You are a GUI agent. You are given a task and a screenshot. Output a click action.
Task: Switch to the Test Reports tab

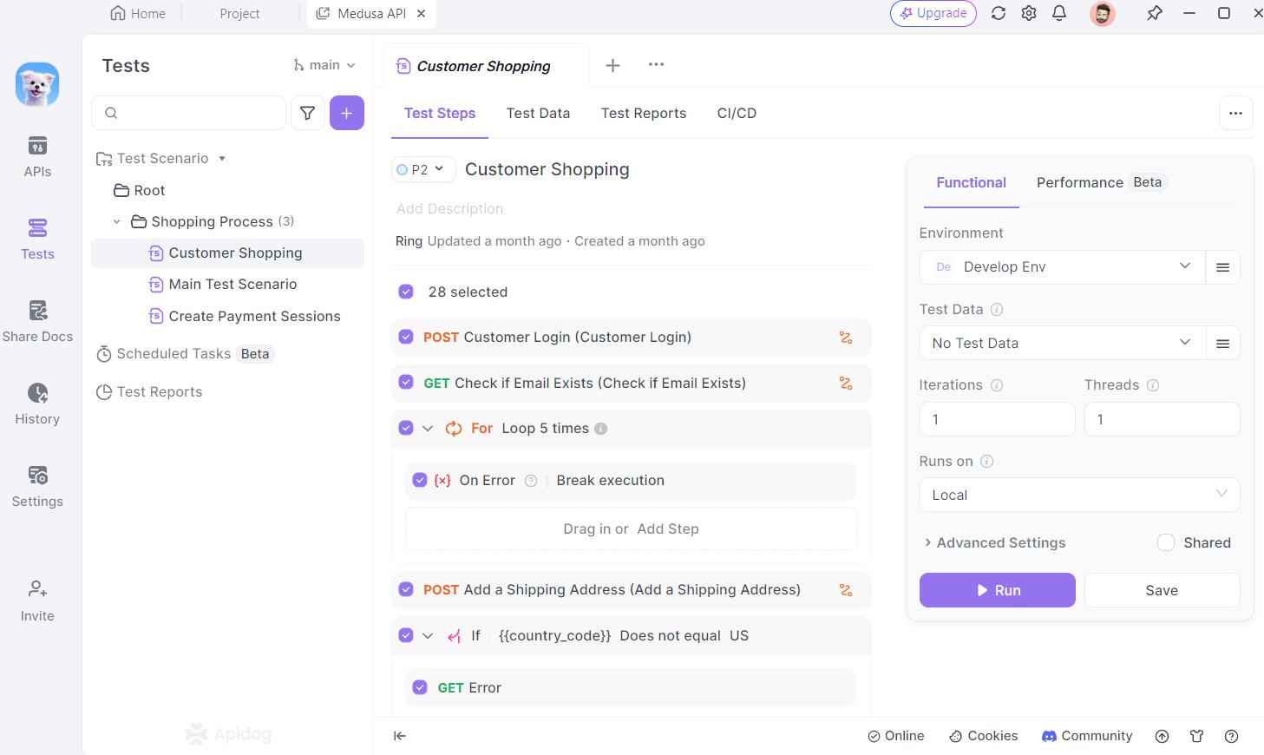(644, 113)
